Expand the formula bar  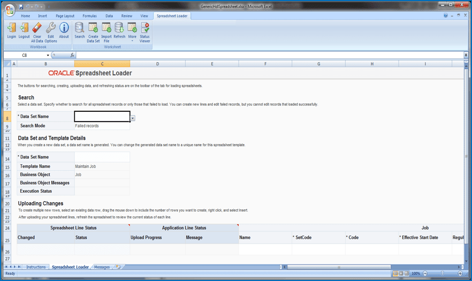pos(466,55)
